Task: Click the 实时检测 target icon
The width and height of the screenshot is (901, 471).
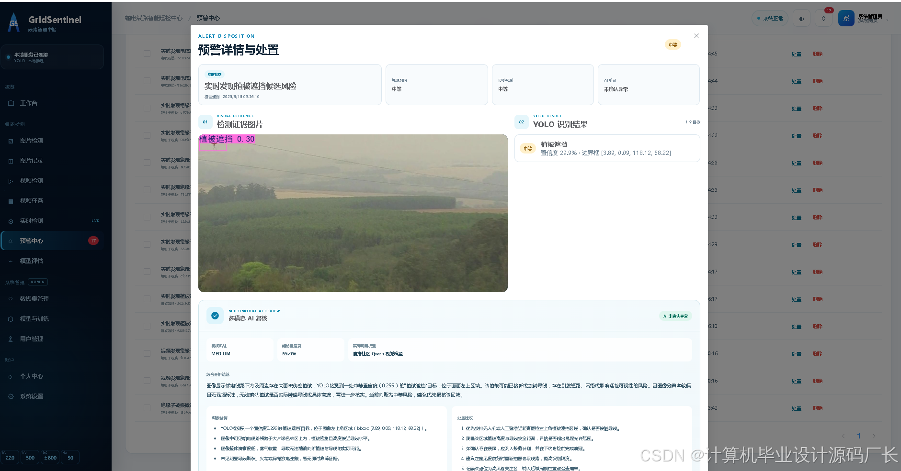Action: pyautogui.click(x=11, y=221)
